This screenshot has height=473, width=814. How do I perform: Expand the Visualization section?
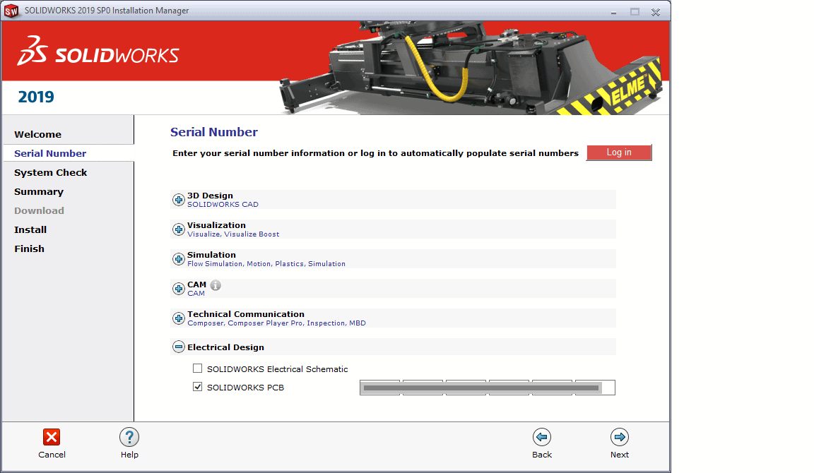point(179,229)
